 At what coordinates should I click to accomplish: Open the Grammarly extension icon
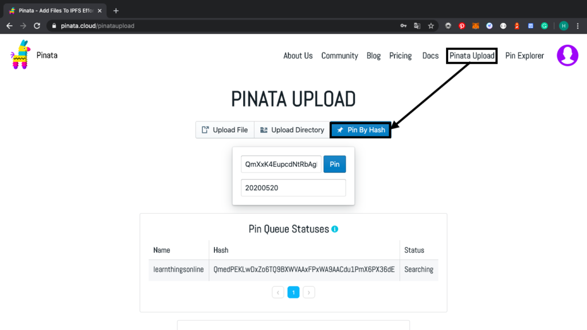[545, 26]
